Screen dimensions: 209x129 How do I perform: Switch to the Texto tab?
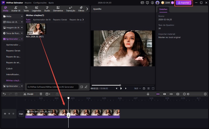pyautogui.click(x=26, y=9)
